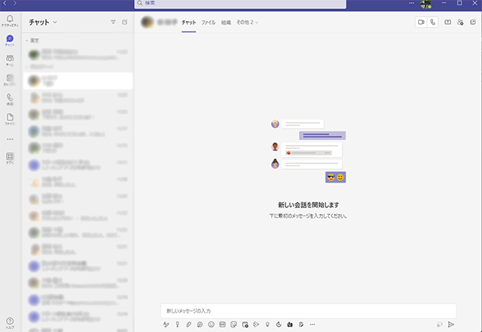Switch to the ファイル tab in the header
482x332 pixels.
208,22
